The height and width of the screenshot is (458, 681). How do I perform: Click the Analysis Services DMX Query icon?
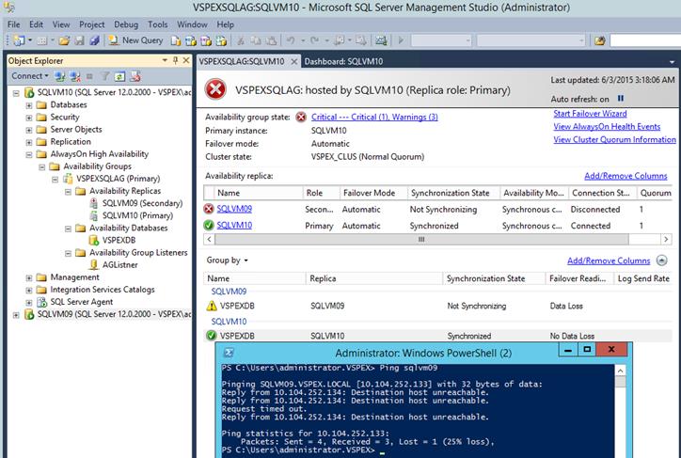click(x=206, y=40)
